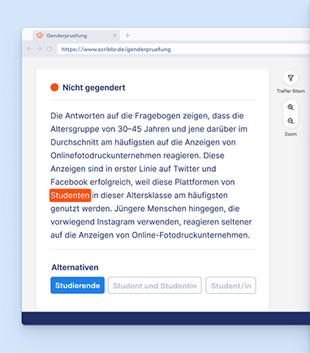Click the browser back arrow

tap(29, 49)
